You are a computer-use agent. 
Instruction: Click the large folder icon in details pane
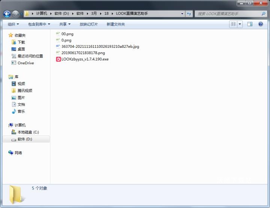point(17,195)
